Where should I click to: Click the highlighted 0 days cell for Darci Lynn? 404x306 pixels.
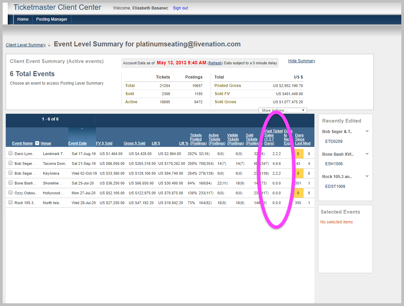tap(299, 154)
